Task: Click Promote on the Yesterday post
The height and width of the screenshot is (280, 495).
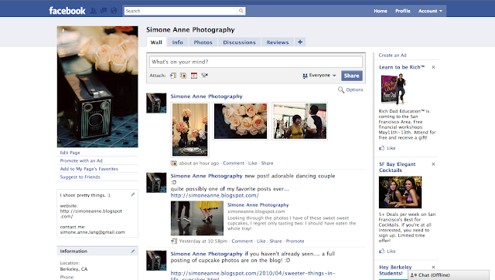Action: [x=295, y=241]
